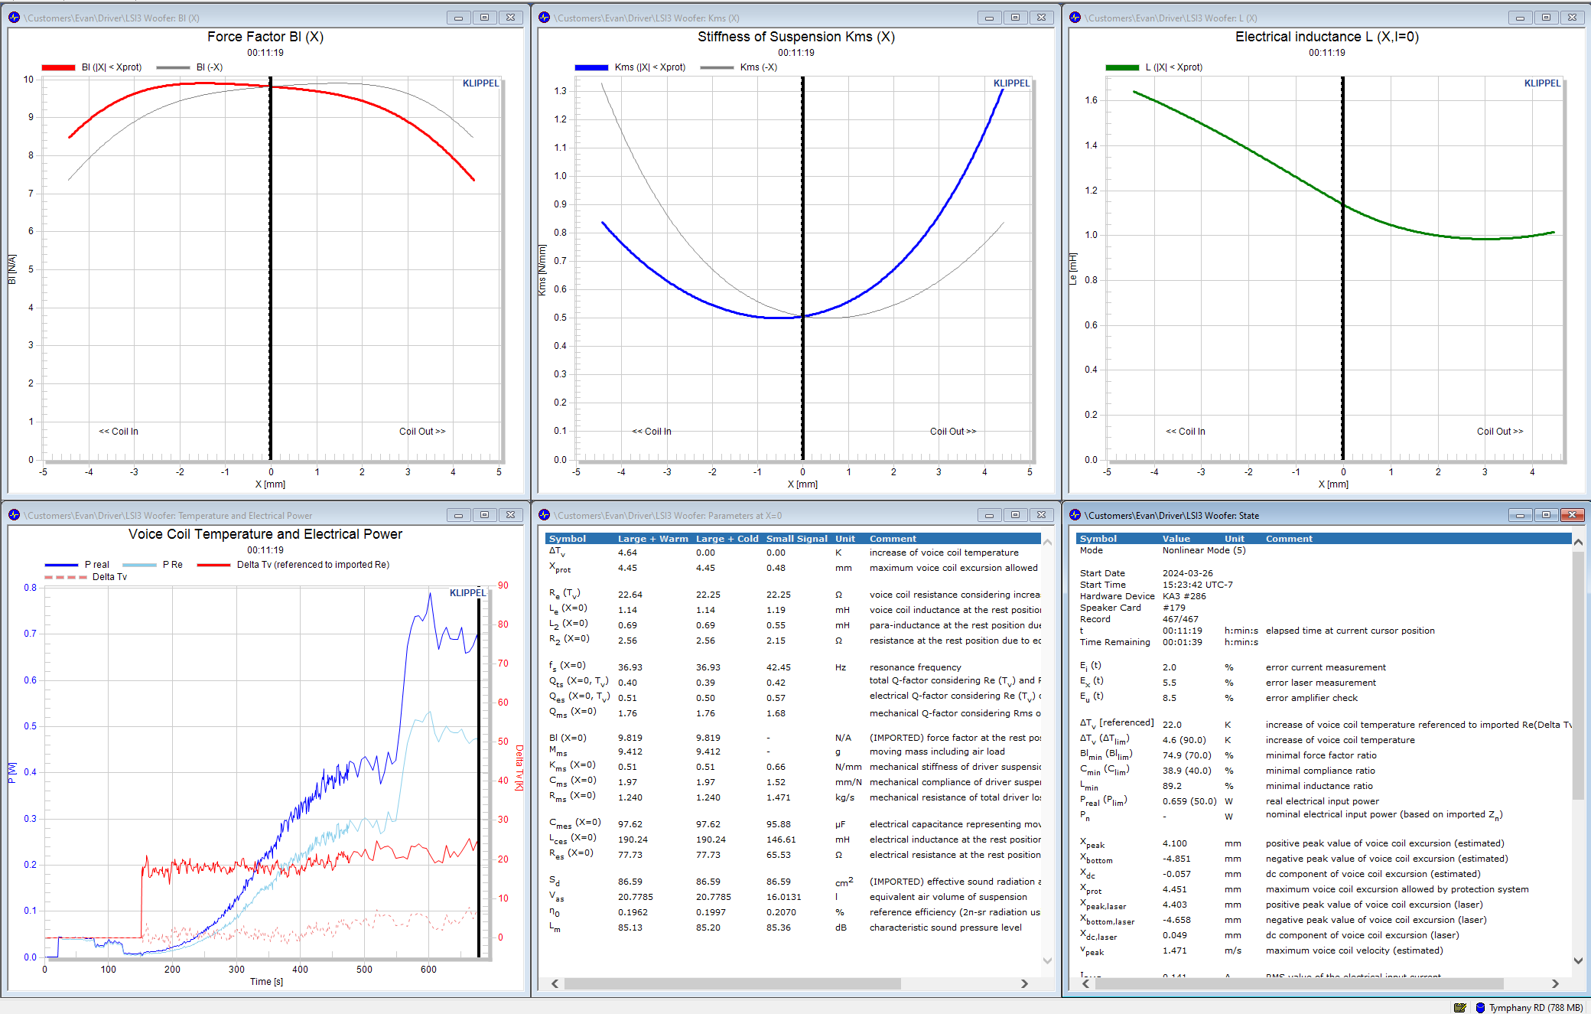Close the Kms (X) window

click(x=1041, y=18)
